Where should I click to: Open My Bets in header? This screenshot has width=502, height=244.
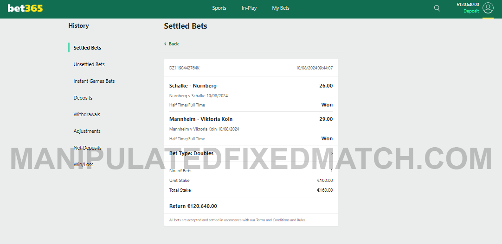click(x=281, y=8)
